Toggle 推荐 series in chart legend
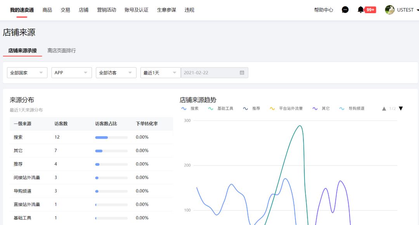This screenshot has width=419, height=225. (251, 108)
